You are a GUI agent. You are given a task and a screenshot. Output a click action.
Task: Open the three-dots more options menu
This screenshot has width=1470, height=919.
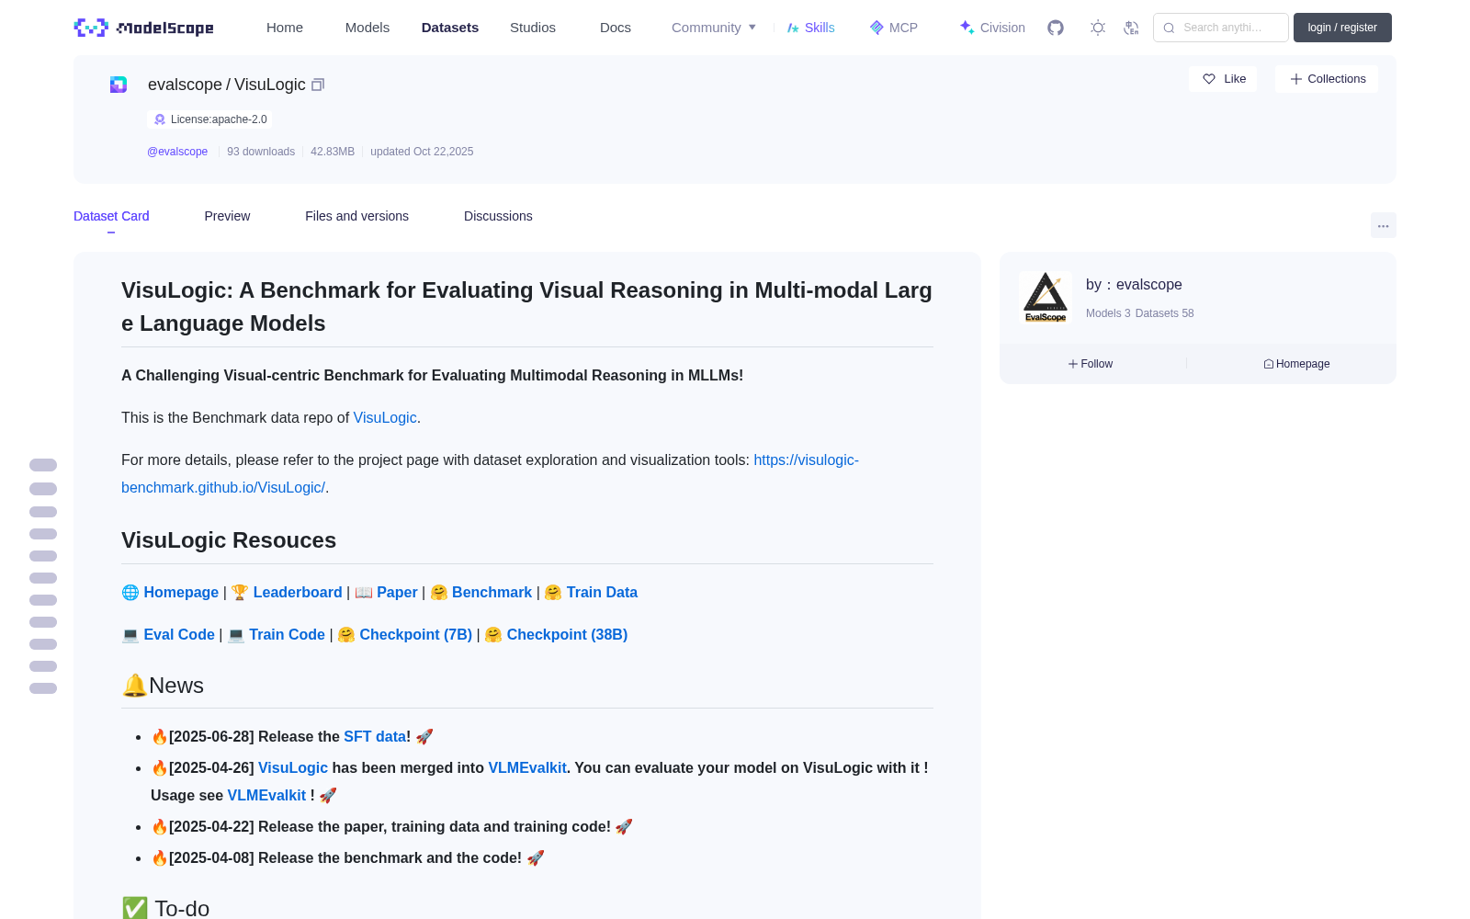click(1383, 225)
